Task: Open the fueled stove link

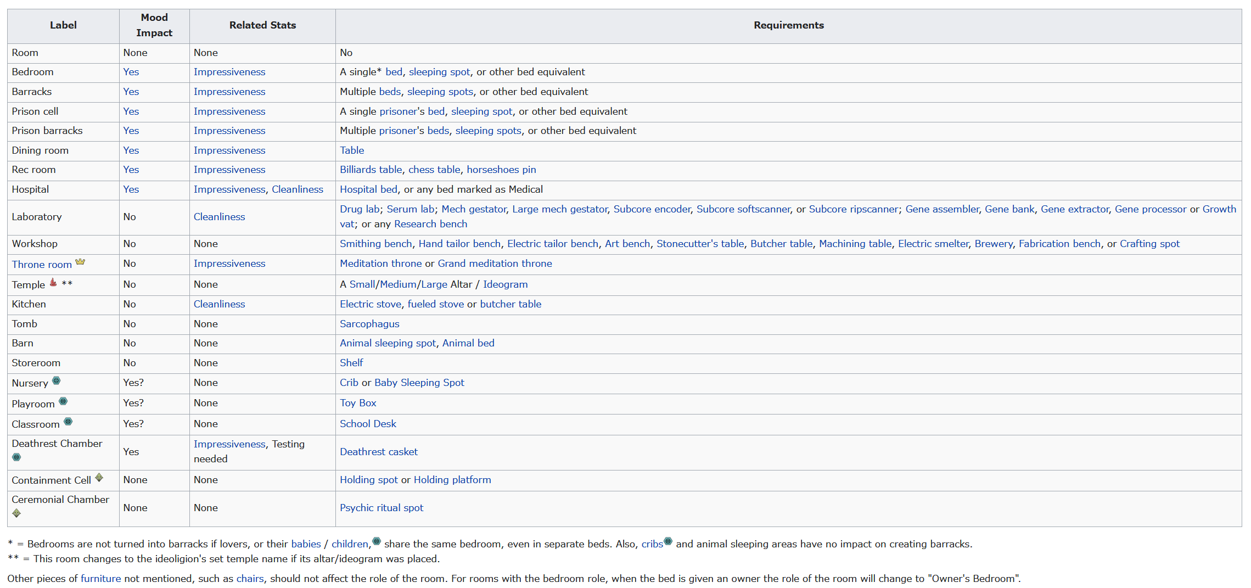Action: [x=436, y=304]
